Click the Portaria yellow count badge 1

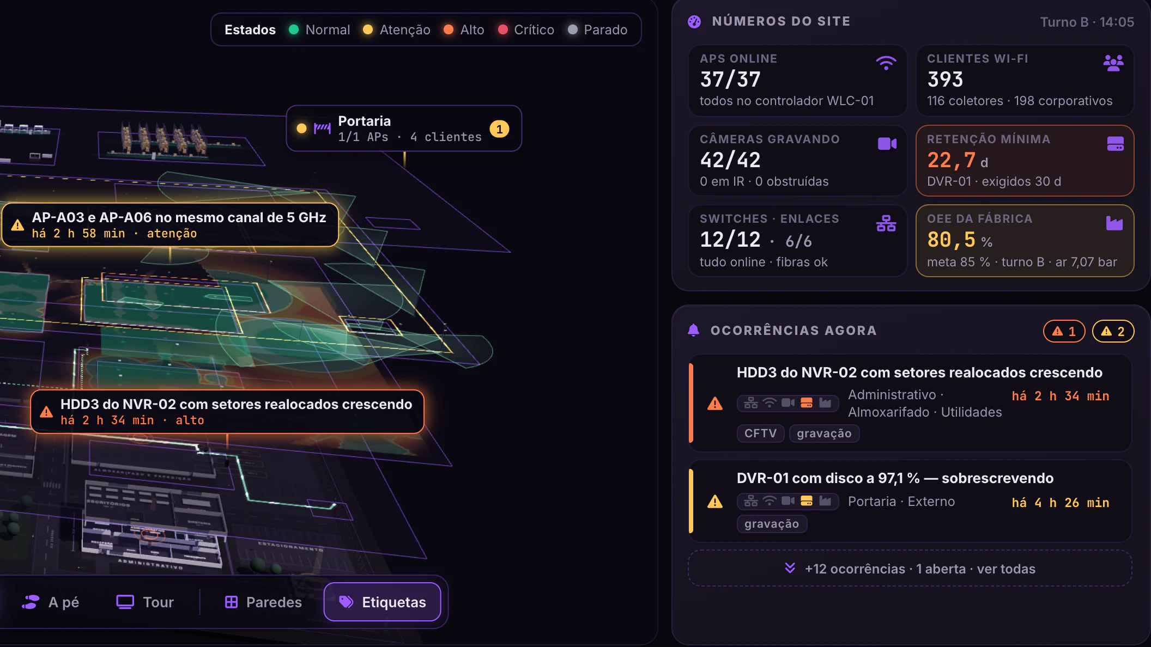[499, 129]
